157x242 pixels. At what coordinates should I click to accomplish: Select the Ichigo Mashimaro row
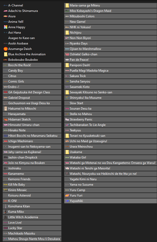[32, 141]
